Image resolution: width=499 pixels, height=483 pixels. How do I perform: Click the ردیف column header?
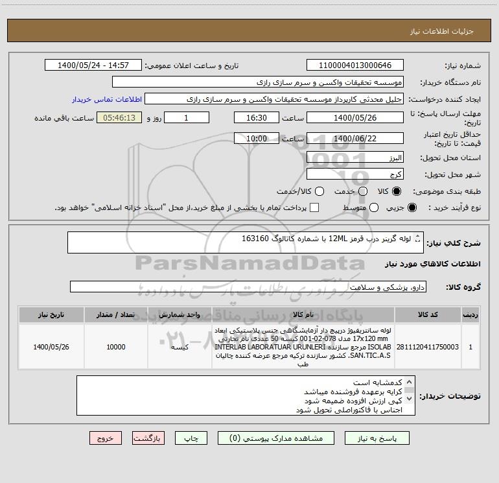pyautogui.click(x=470, y=315)
